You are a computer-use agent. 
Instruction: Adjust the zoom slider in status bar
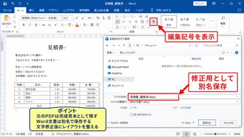click(215, 134)
